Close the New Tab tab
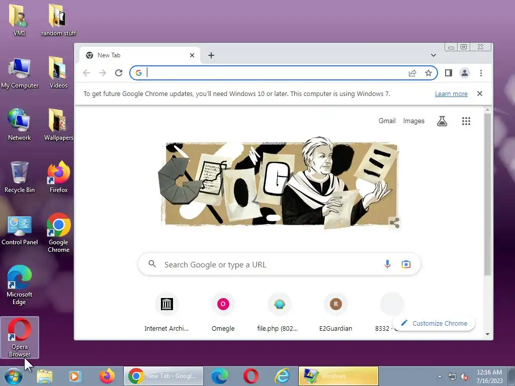 coord(192,55)
